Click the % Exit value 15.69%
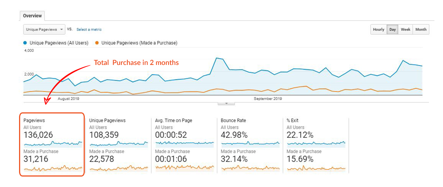 click(300, 159)
